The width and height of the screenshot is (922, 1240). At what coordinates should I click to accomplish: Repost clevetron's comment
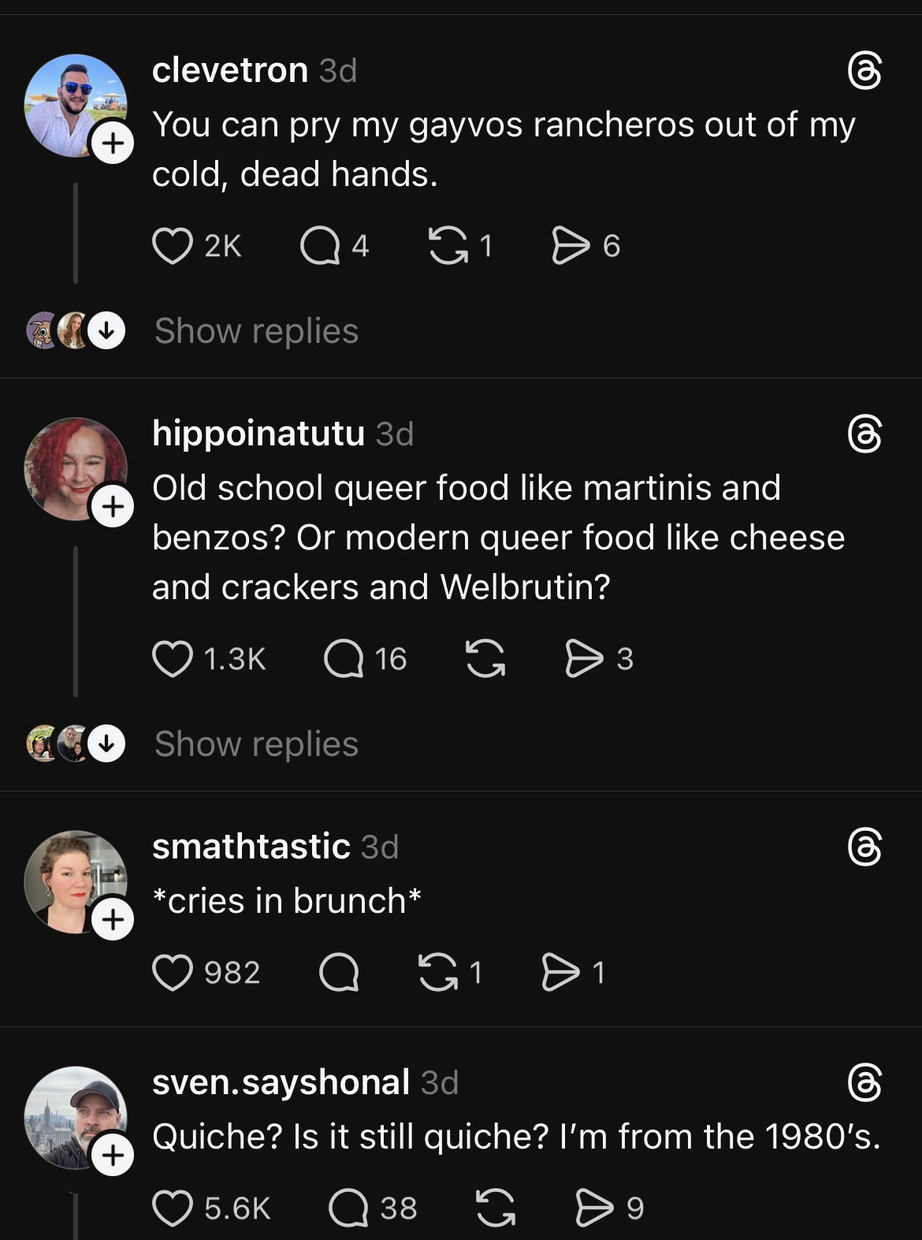(447, 246)
